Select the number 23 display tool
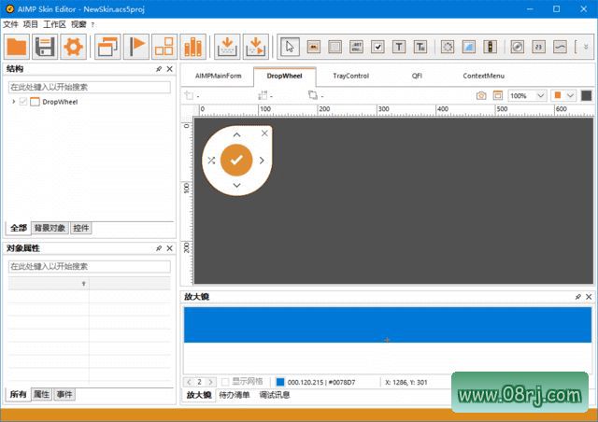 coord(538,47)
